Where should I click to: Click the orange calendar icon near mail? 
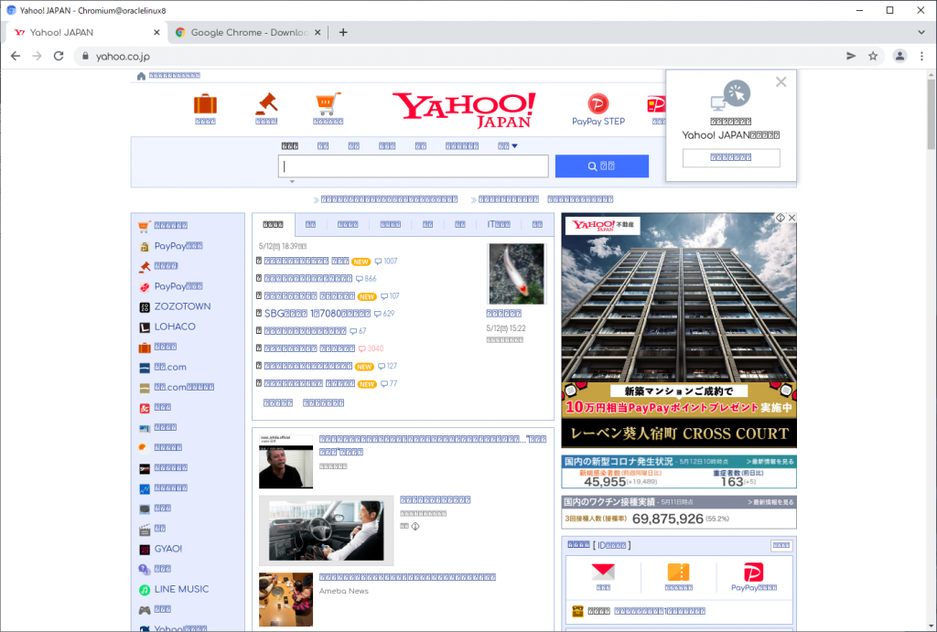point(678,573)
